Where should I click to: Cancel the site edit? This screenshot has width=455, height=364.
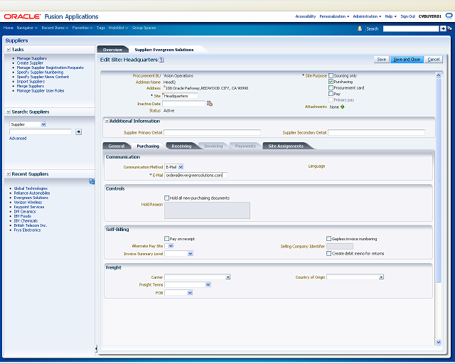434,60
